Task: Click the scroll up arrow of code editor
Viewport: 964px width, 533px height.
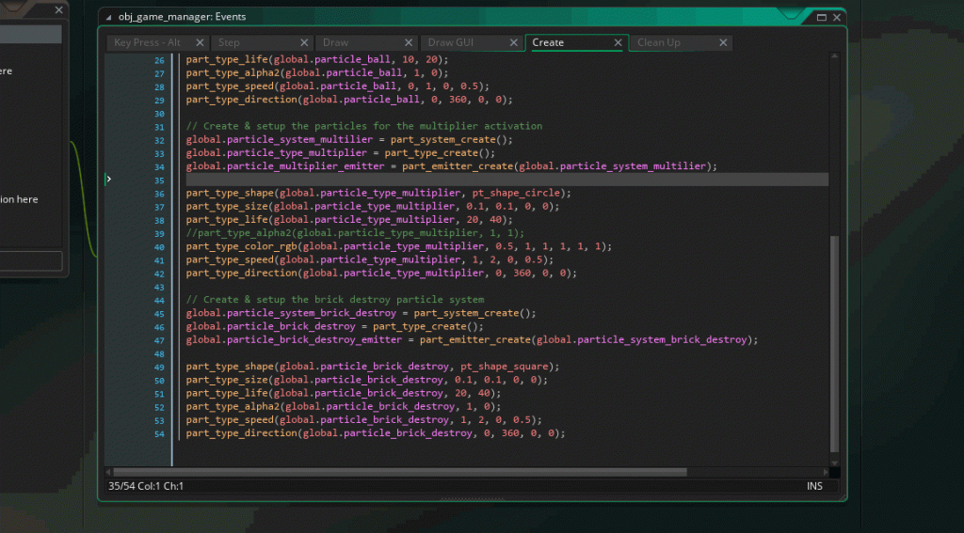Action: (834, 56)
